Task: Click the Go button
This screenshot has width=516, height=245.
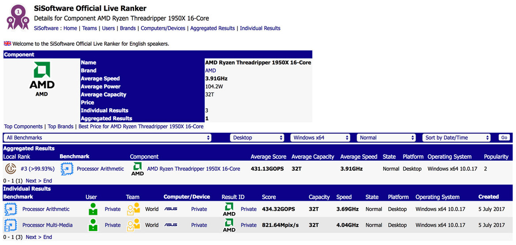Action: pos(504,137)
